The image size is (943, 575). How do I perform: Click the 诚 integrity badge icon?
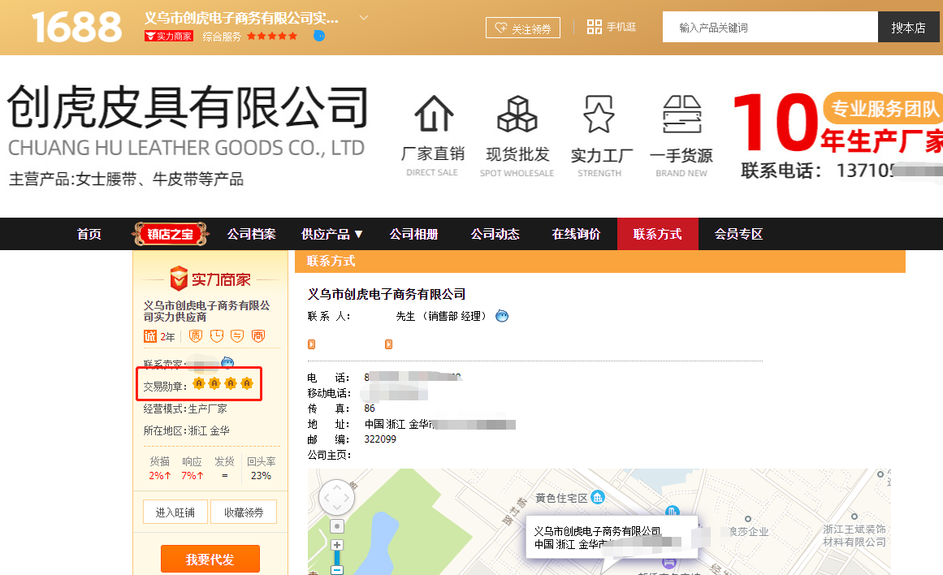point(150,336)
